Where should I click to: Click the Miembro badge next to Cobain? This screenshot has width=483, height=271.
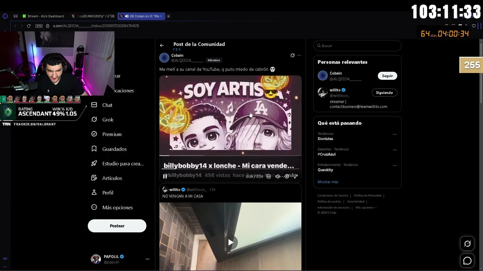point(214,60)
